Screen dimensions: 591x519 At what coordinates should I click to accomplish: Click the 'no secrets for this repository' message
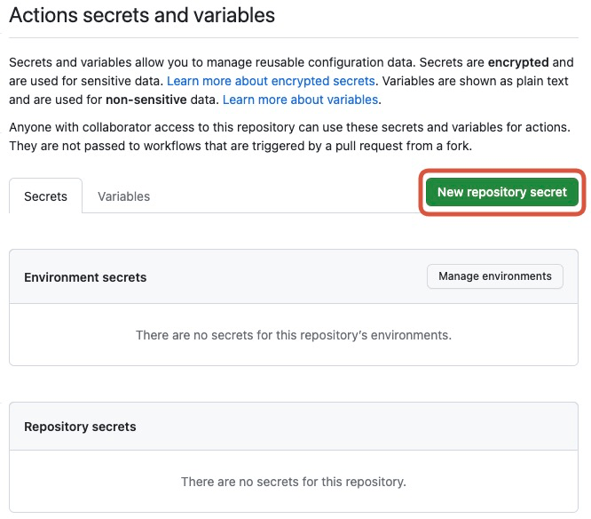293,482
